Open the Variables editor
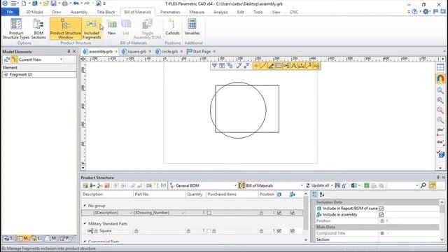Screen dimensions: 448x252 tap(192, 27)
